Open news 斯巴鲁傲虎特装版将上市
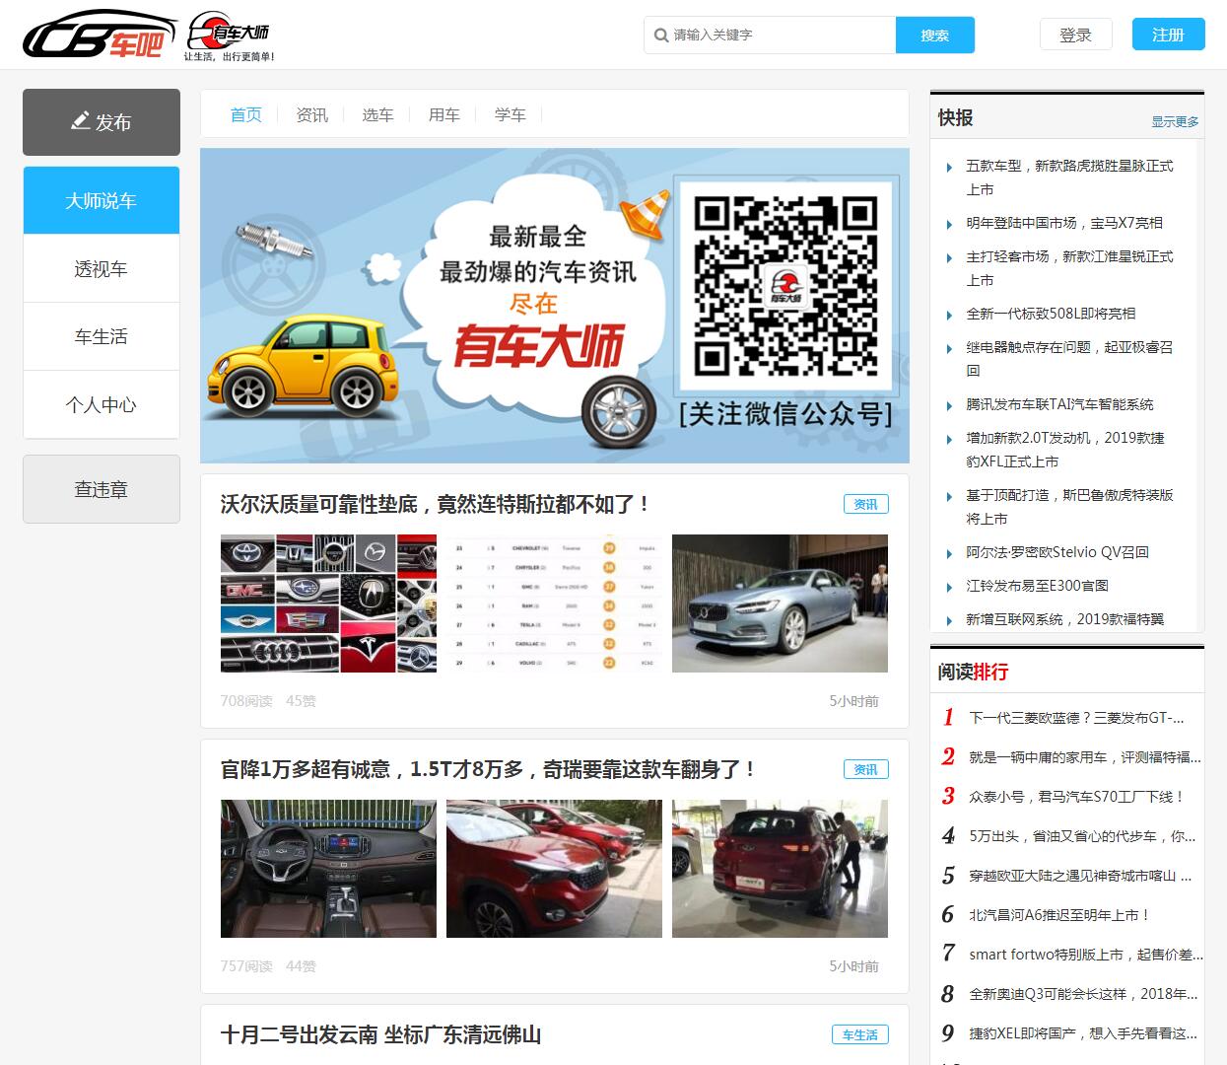The image size is (1227, 1065). (x=1069, y=507)
